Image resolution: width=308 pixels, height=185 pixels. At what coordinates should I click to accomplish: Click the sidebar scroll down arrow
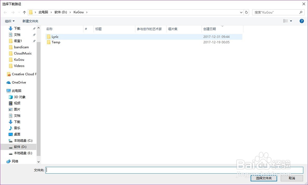click(x=38, y=162)
